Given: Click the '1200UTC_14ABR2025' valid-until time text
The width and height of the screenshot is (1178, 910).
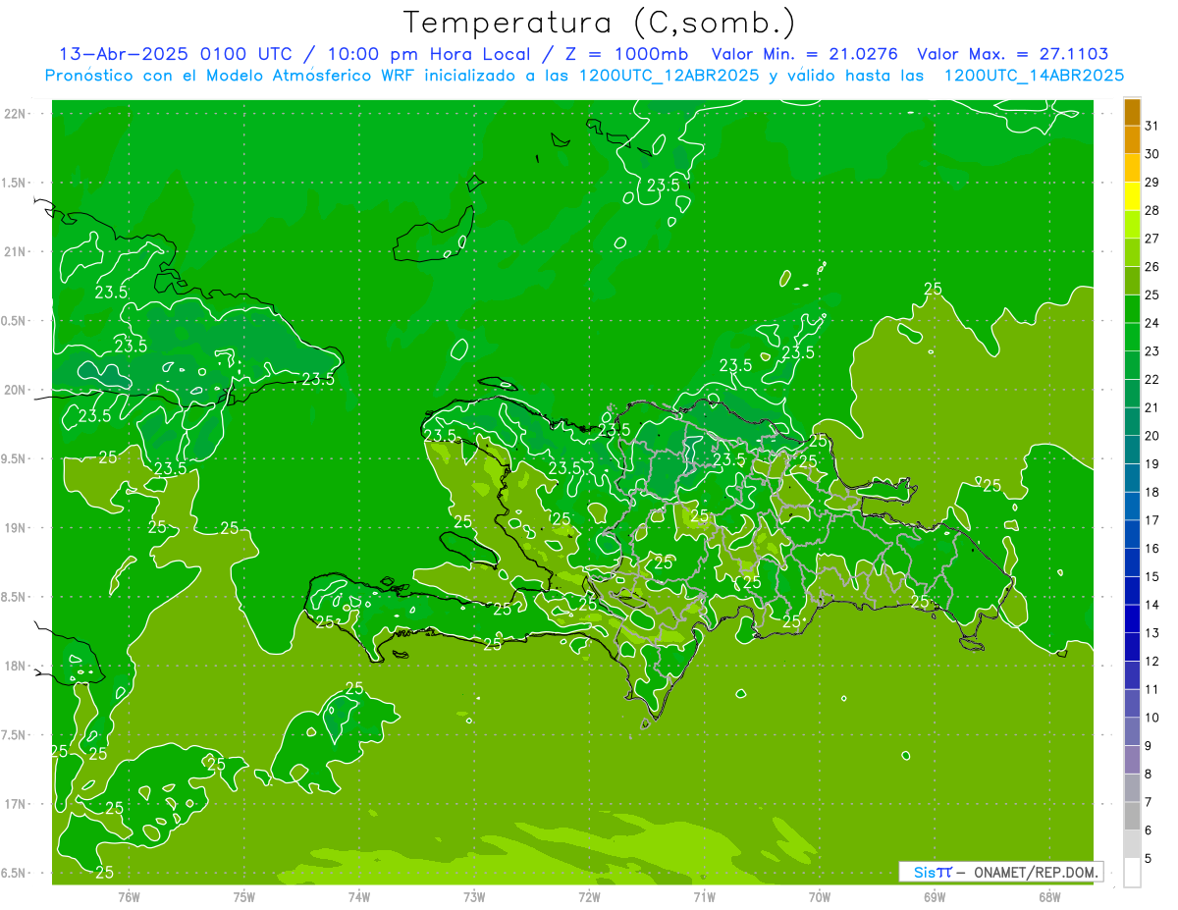Looking at the screenshot, I should pos(1034,76).
